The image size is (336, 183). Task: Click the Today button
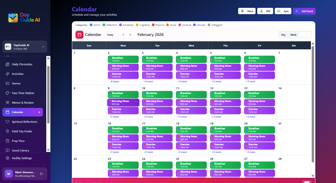(110, 35)
